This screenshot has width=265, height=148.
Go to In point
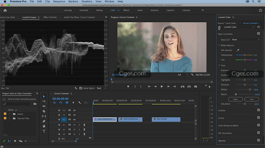[149, 87]
